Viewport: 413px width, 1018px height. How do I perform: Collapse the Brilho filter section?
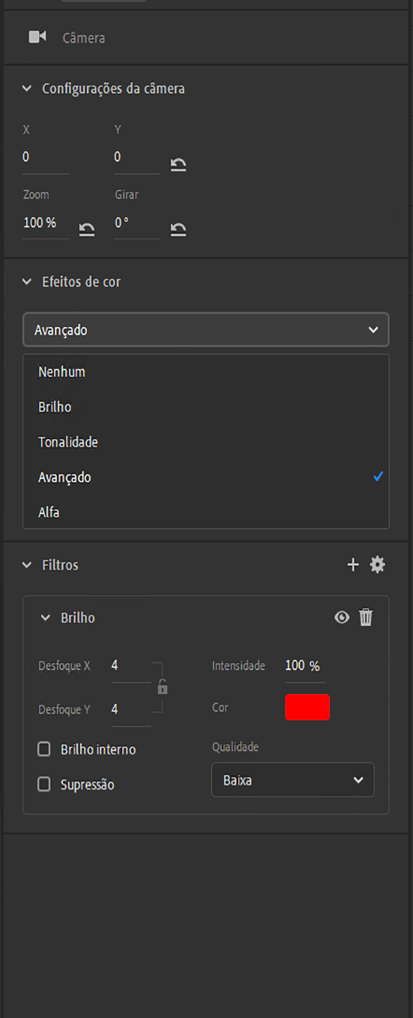45,617
